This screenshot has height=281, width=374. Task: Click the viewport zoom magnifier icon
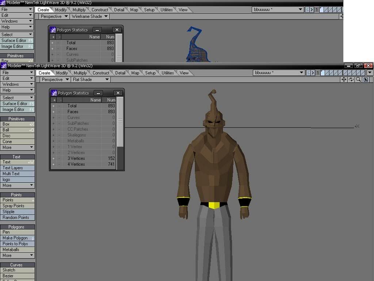(359, 80)
